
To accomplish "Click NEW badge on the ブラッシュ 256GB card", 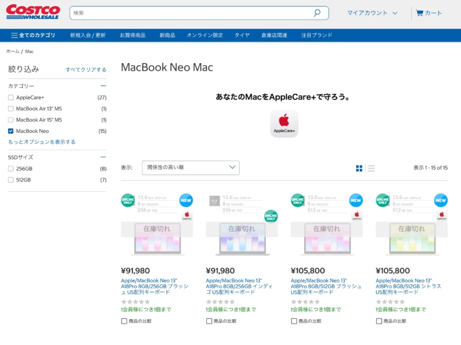I will coord(186,200).
